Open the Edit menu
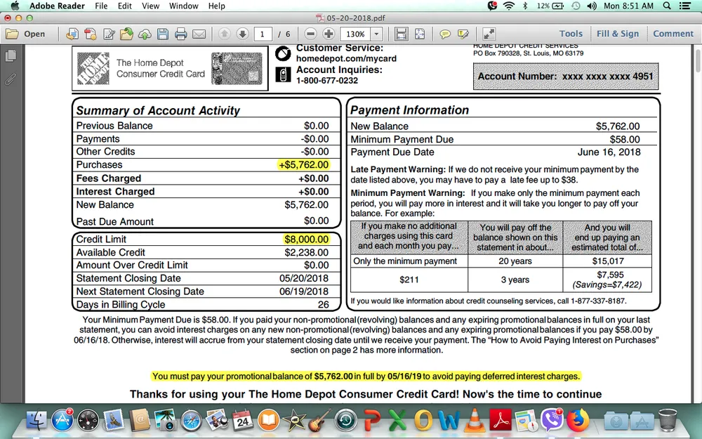The image size is (702, 439). click(x=125, y=6)
